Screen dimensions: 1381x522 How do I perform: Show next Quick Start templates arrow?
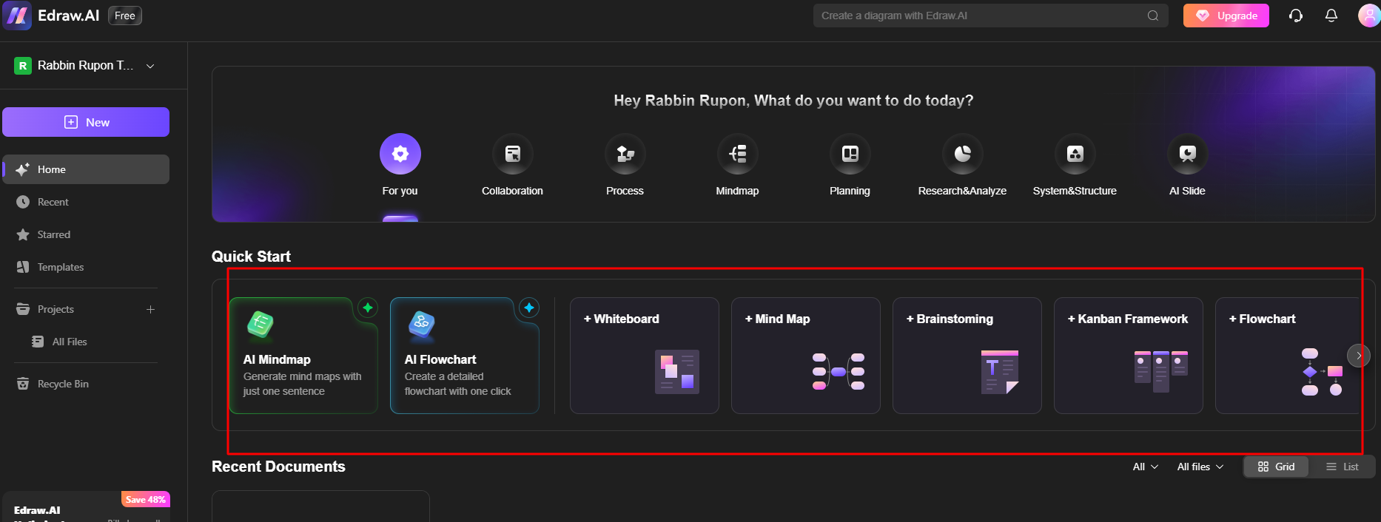pyautogui.click(x=1359, y=356)
